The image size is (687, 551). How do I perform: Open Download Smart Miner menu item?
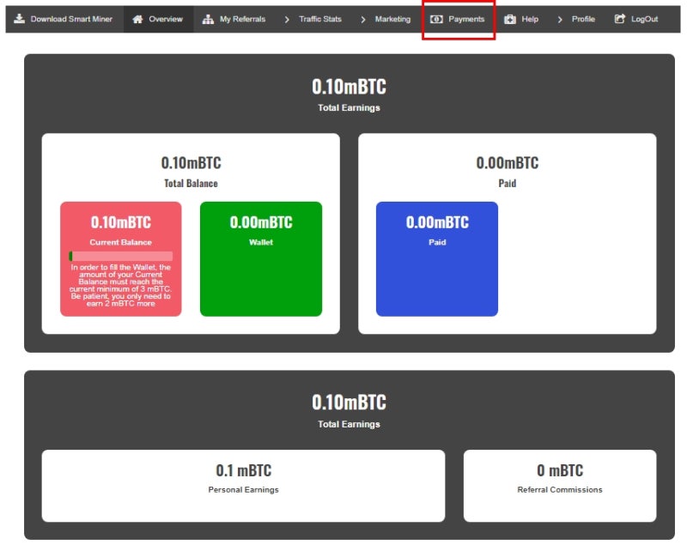pyautogui.click(x=64, y=19)
